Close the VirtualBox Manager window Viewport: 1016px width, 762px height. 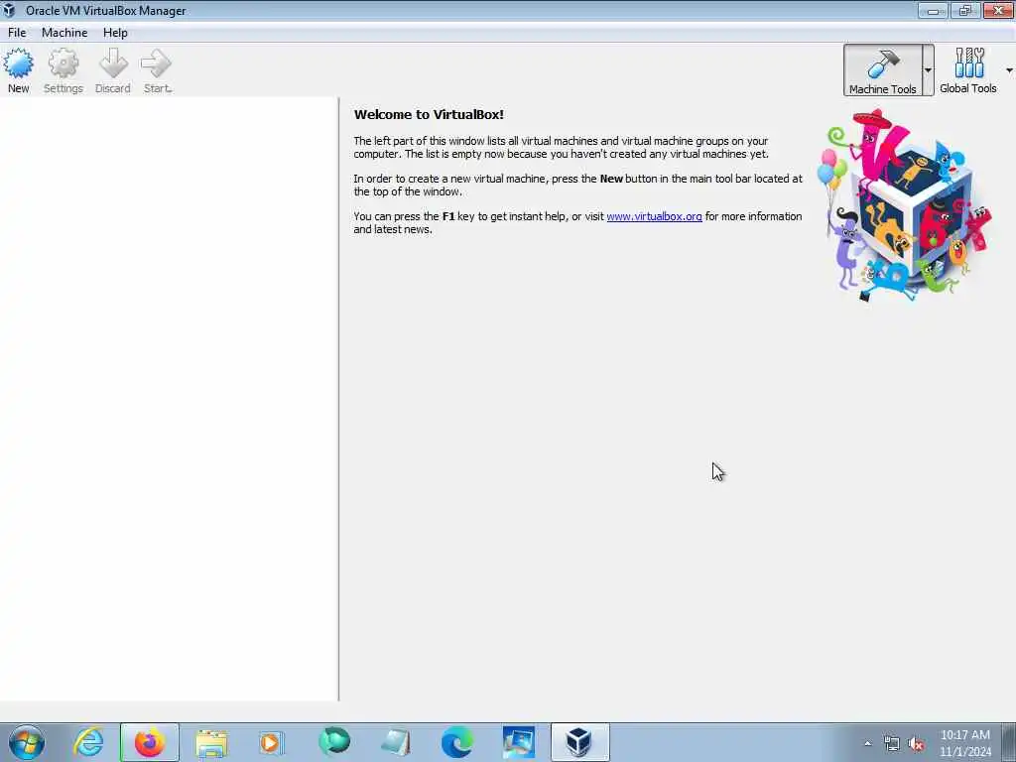998,10
